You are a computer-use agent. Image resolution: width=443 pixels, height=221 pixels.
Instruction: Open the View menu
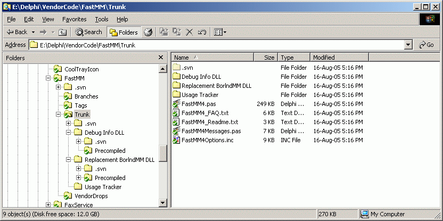(x=48, y=19)
